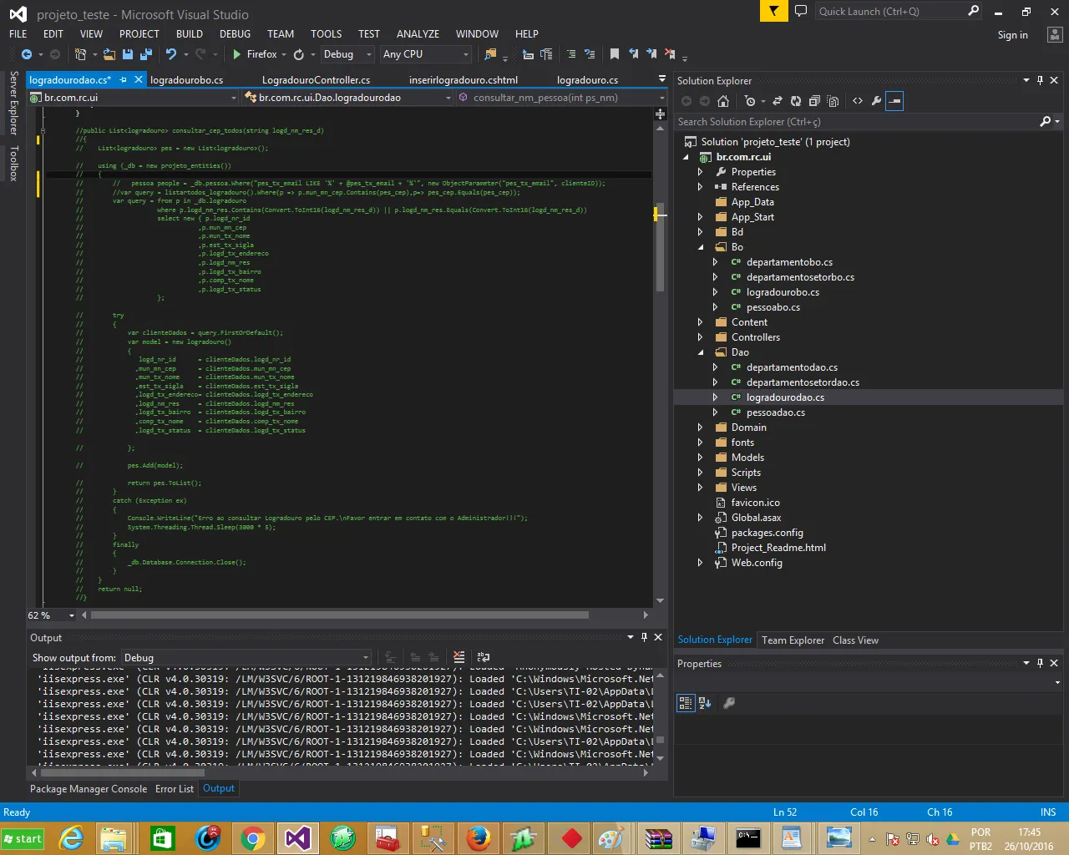Open the BUILD menu
Image resolution: width=1069 pixels, height=855 pixels.
click(x=189, y=34)
